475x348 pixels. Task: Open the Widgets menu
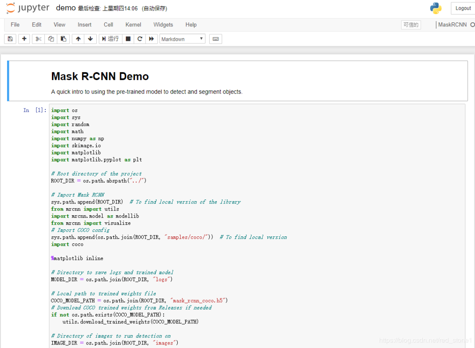tap(163, 25)
